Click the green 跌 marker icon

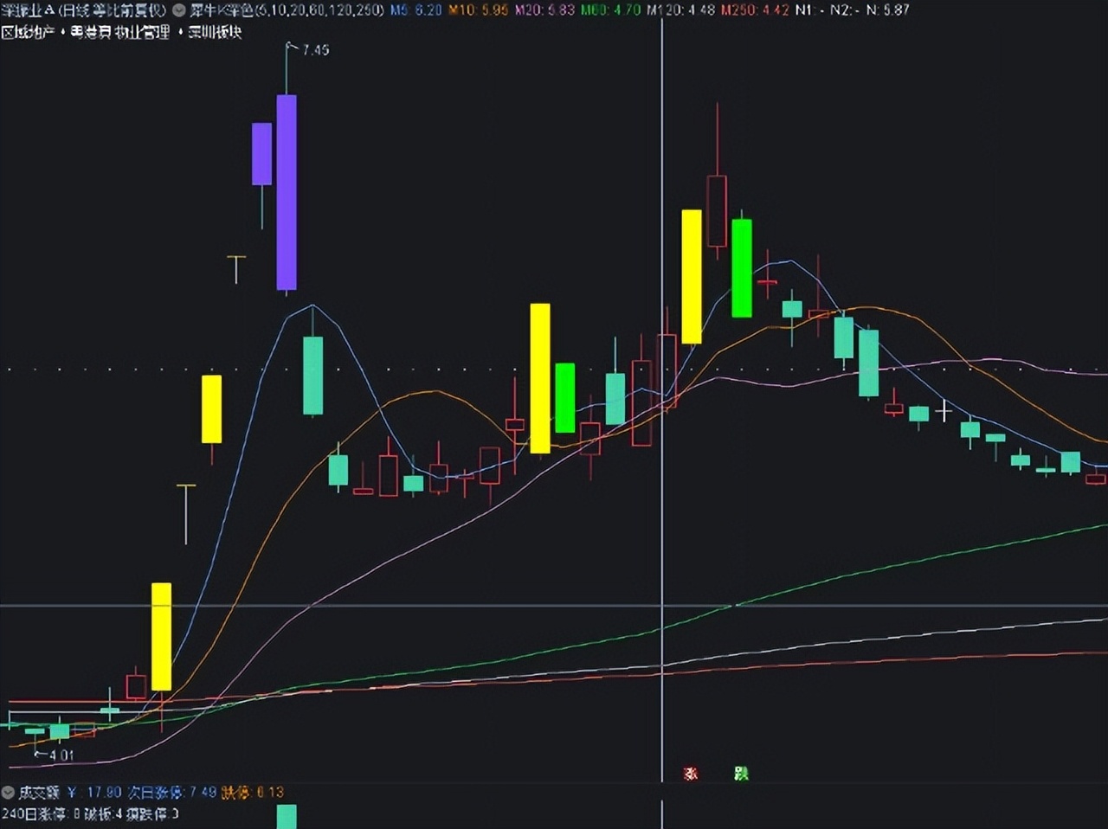[741, 773]
